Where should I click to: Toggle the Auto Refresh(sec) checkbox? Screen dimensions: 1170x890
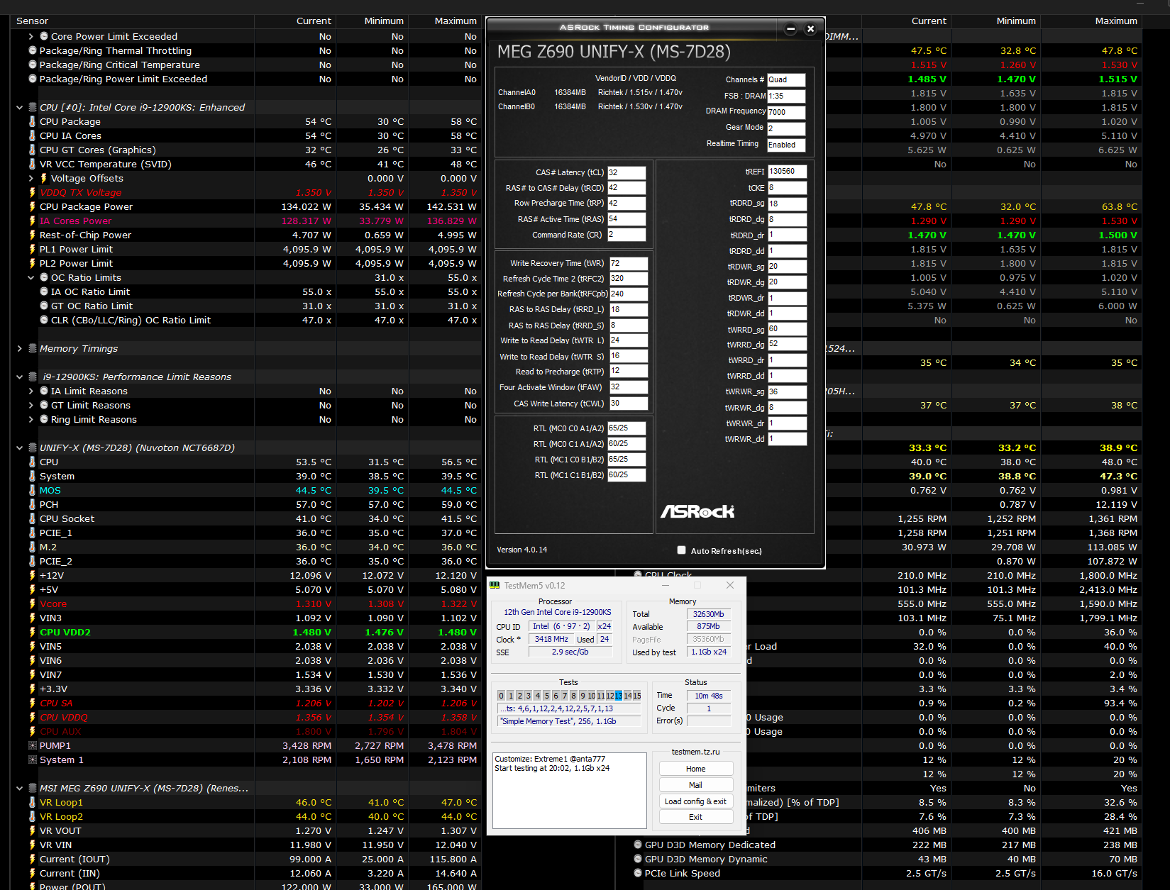click(x=681, y=550)
